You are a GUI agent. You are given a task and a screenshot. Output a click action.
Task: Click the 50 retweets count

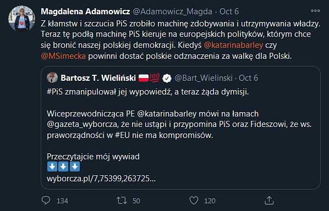point(136,201)
